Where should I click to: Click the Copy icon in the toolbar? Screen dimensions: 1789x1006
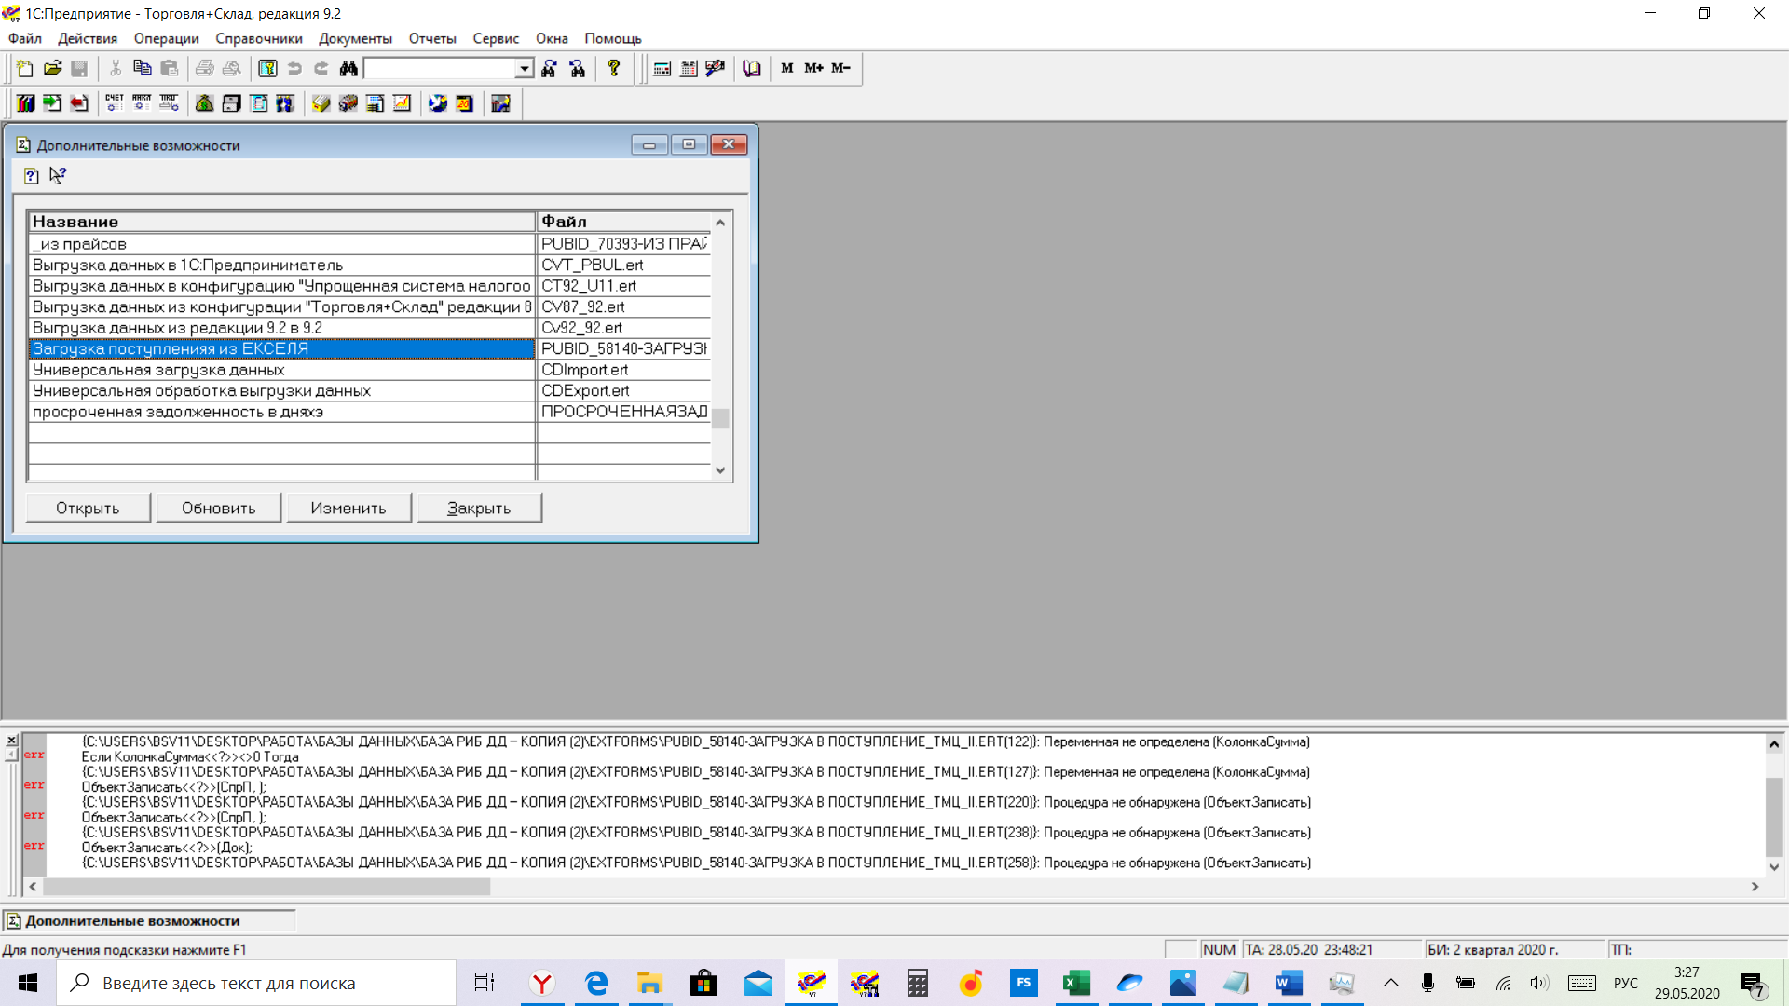tap(143, 68)
